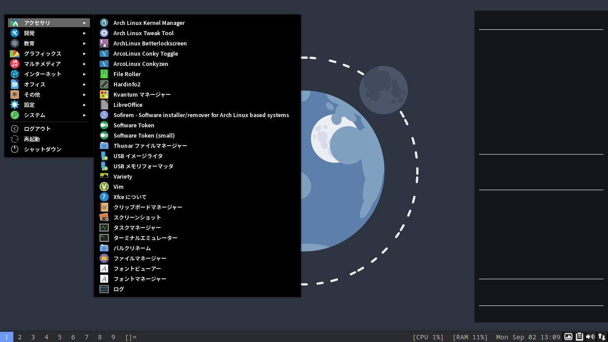
Task: Expand the 開発 submenu arrow
Action: point(84,33)
